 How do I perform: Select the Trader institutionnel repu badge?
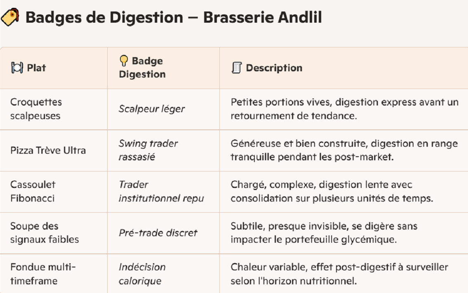(161, 191)
